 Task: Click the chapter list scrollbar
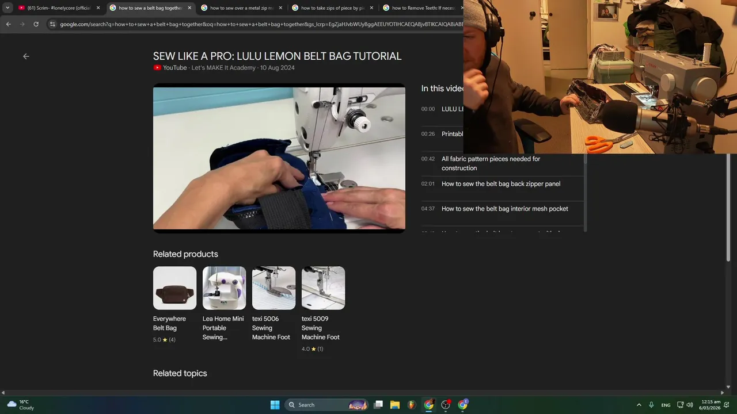[586, 193]
